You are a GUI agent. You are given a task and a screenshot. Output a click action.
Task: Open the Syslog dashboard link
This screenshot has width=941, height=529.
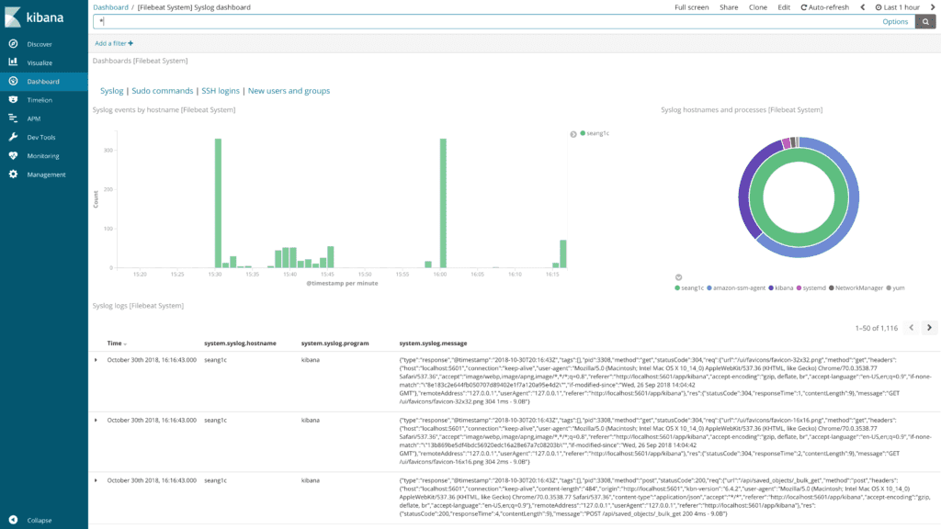pyautogui.click(x=111, y=91)
